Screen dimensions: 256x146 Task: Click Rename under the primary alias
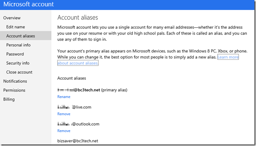[64, 97]
